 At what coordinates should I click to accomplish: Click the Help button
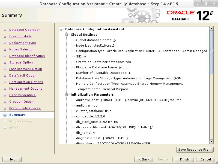(12, 159)
